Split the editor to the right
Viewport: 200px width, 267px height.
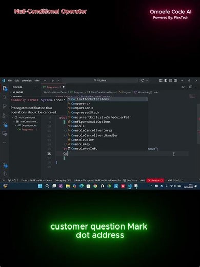click(191, 87)
